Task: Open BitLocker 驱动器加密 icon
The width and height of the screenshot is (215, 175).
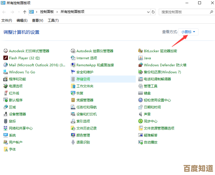Action: [141, 51]
